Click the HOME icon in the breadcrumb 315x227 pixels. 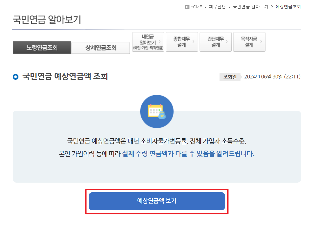point(187,7)
